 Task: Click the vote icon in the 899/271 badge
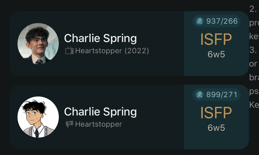pos(199,94)
